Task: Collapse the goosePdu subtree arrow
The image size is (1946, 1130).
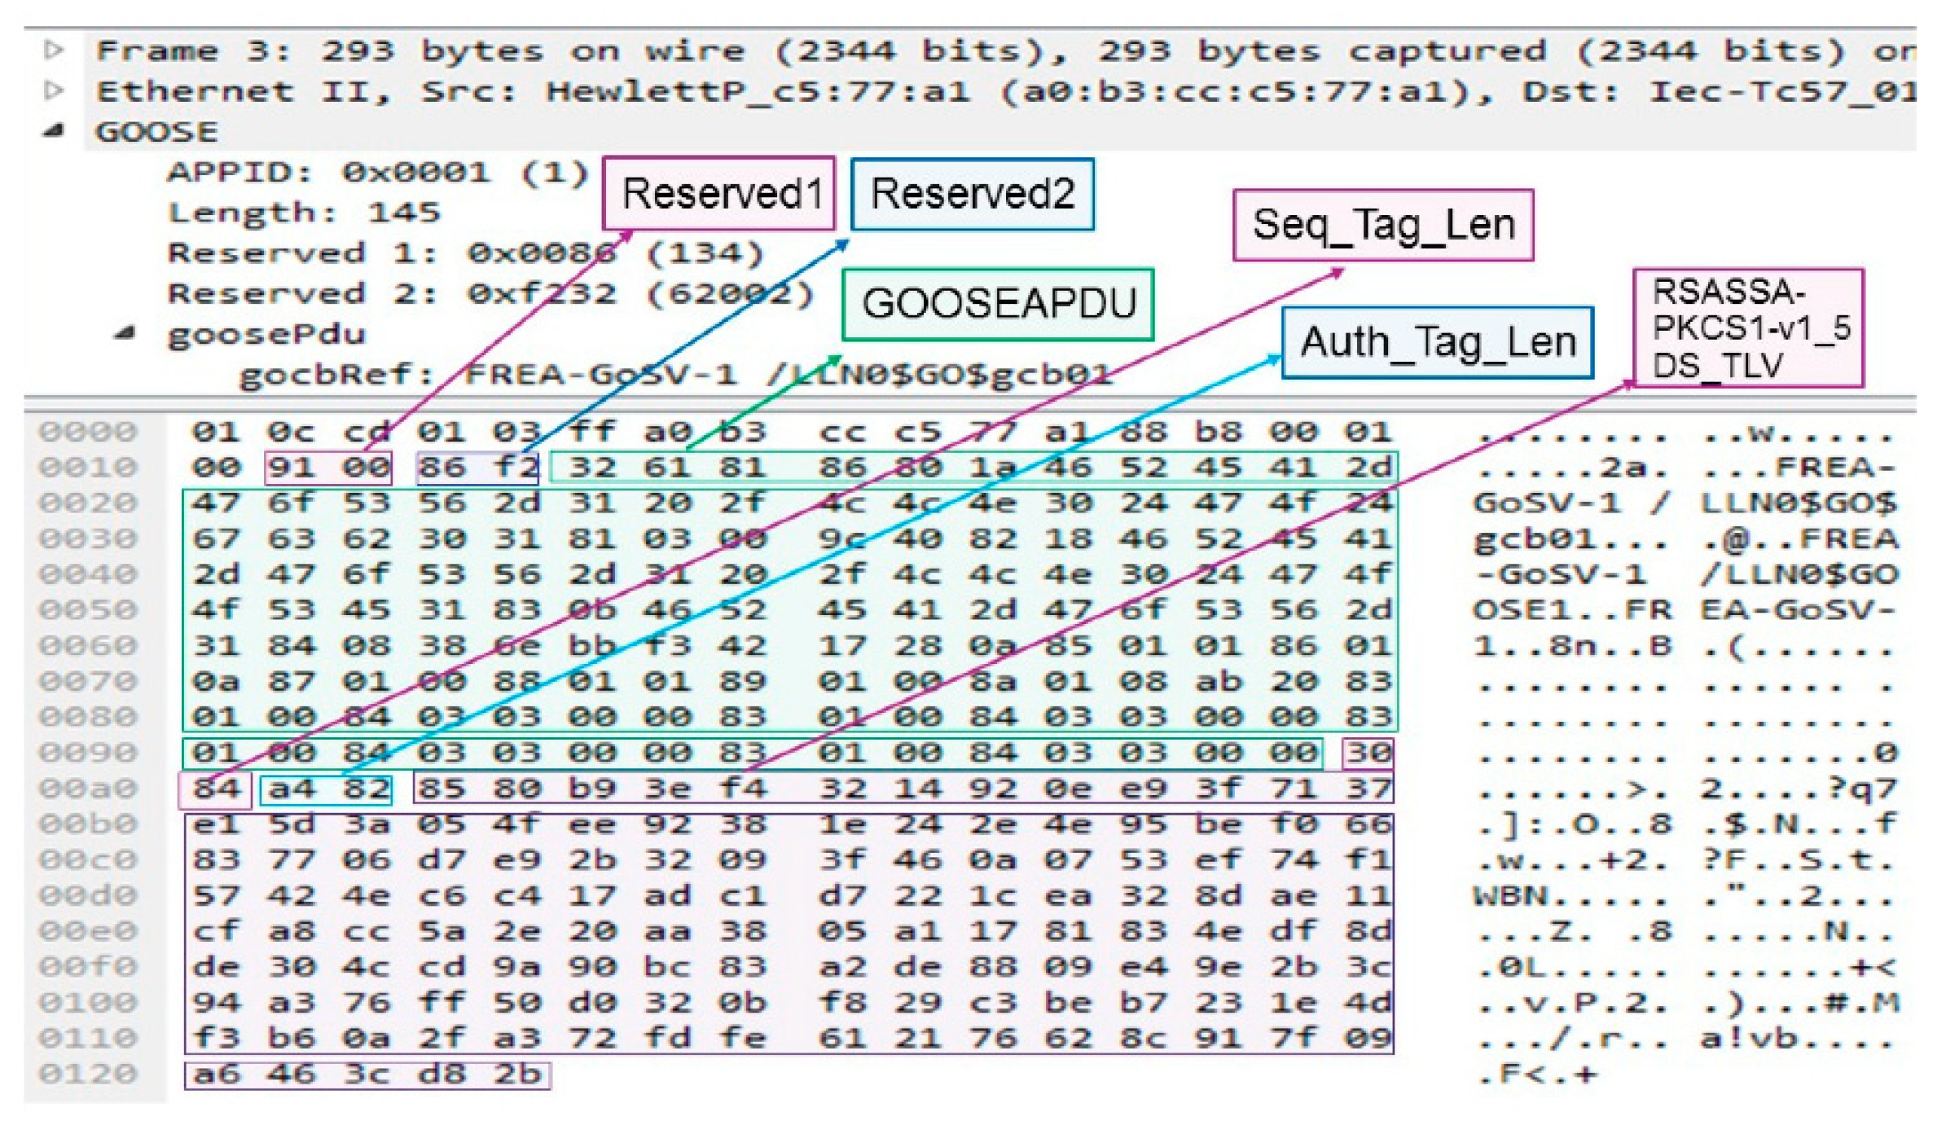Action: coord(125,332)
